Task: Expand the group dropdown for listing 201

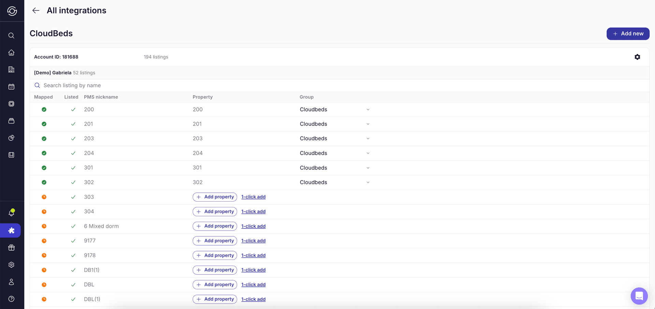Action: (x=368, y=124)
